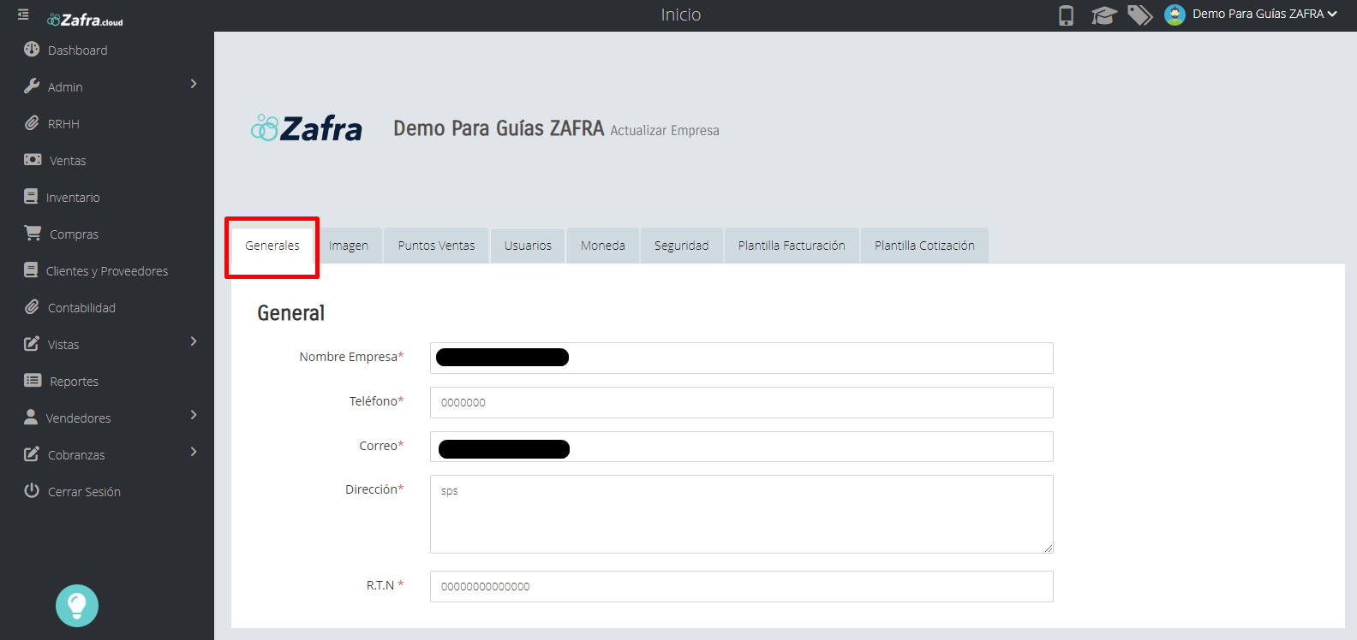Click the price tags icon in header
The height and width of the screenshot is (640, 1357).
tap(1139, 15)
